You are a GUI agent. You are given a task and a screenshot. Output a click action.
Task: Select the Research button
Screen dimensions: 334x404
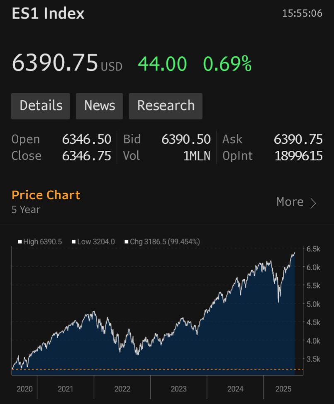pyautogui.click(x=166, y=106)
